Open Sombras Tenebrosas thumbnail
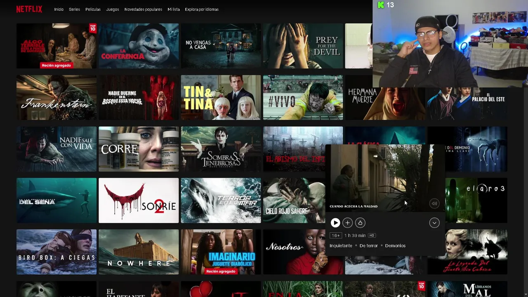The height and width of the screenshot is (297, 528). pyautogui.click(x=221, y=149)
